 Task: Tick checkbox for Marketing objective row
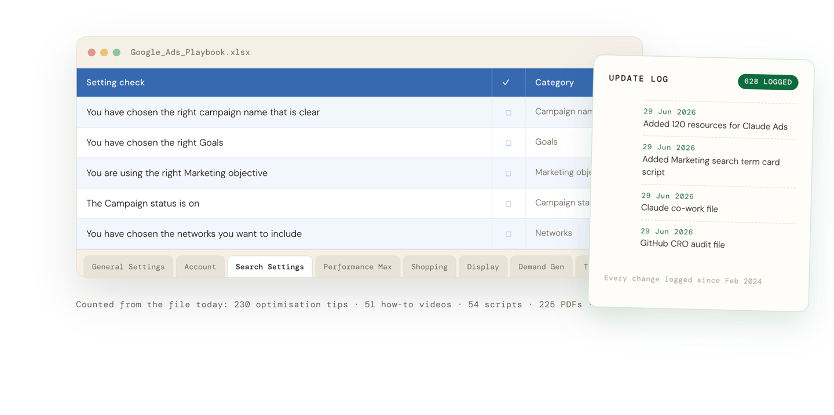pyautogui.click(x=508, y=174)
